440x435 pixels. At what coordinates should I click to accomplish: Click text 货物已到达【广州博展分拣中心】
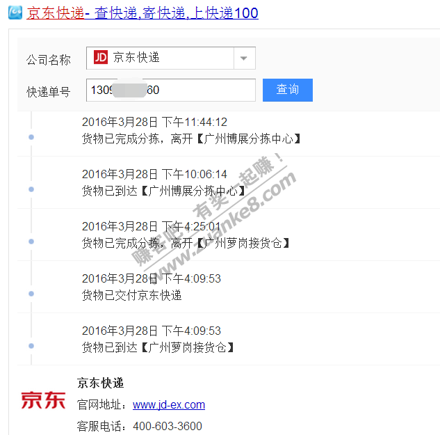pyautogui.click(x=163, y=191)
